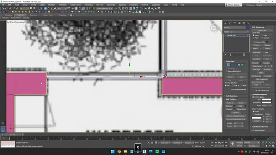276x155 pixels.
Task: Toggle Full Interactivity checkbox
Action: tap(256, 90)
